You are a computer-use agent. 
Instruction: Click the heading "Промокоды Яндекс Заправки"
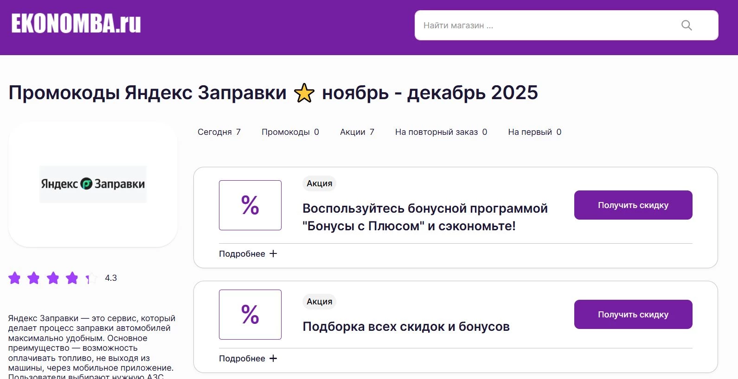[x=148, y=93]
